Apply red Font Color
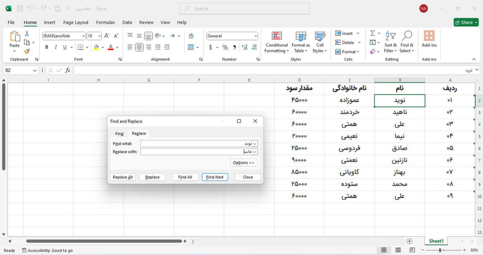 [110, 47]
